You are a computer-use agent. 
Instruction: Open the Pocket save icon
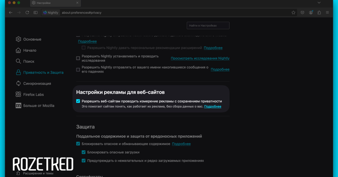302,12
